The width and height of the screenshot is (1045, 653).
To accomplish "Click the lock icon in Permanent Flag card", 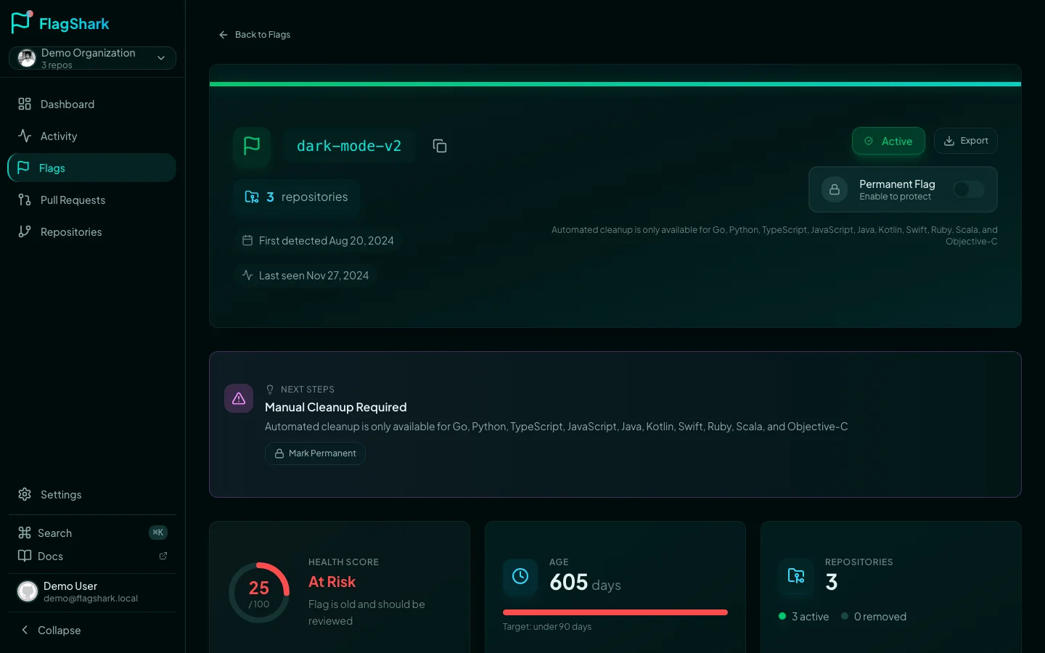I will click(x=835, y=189).
